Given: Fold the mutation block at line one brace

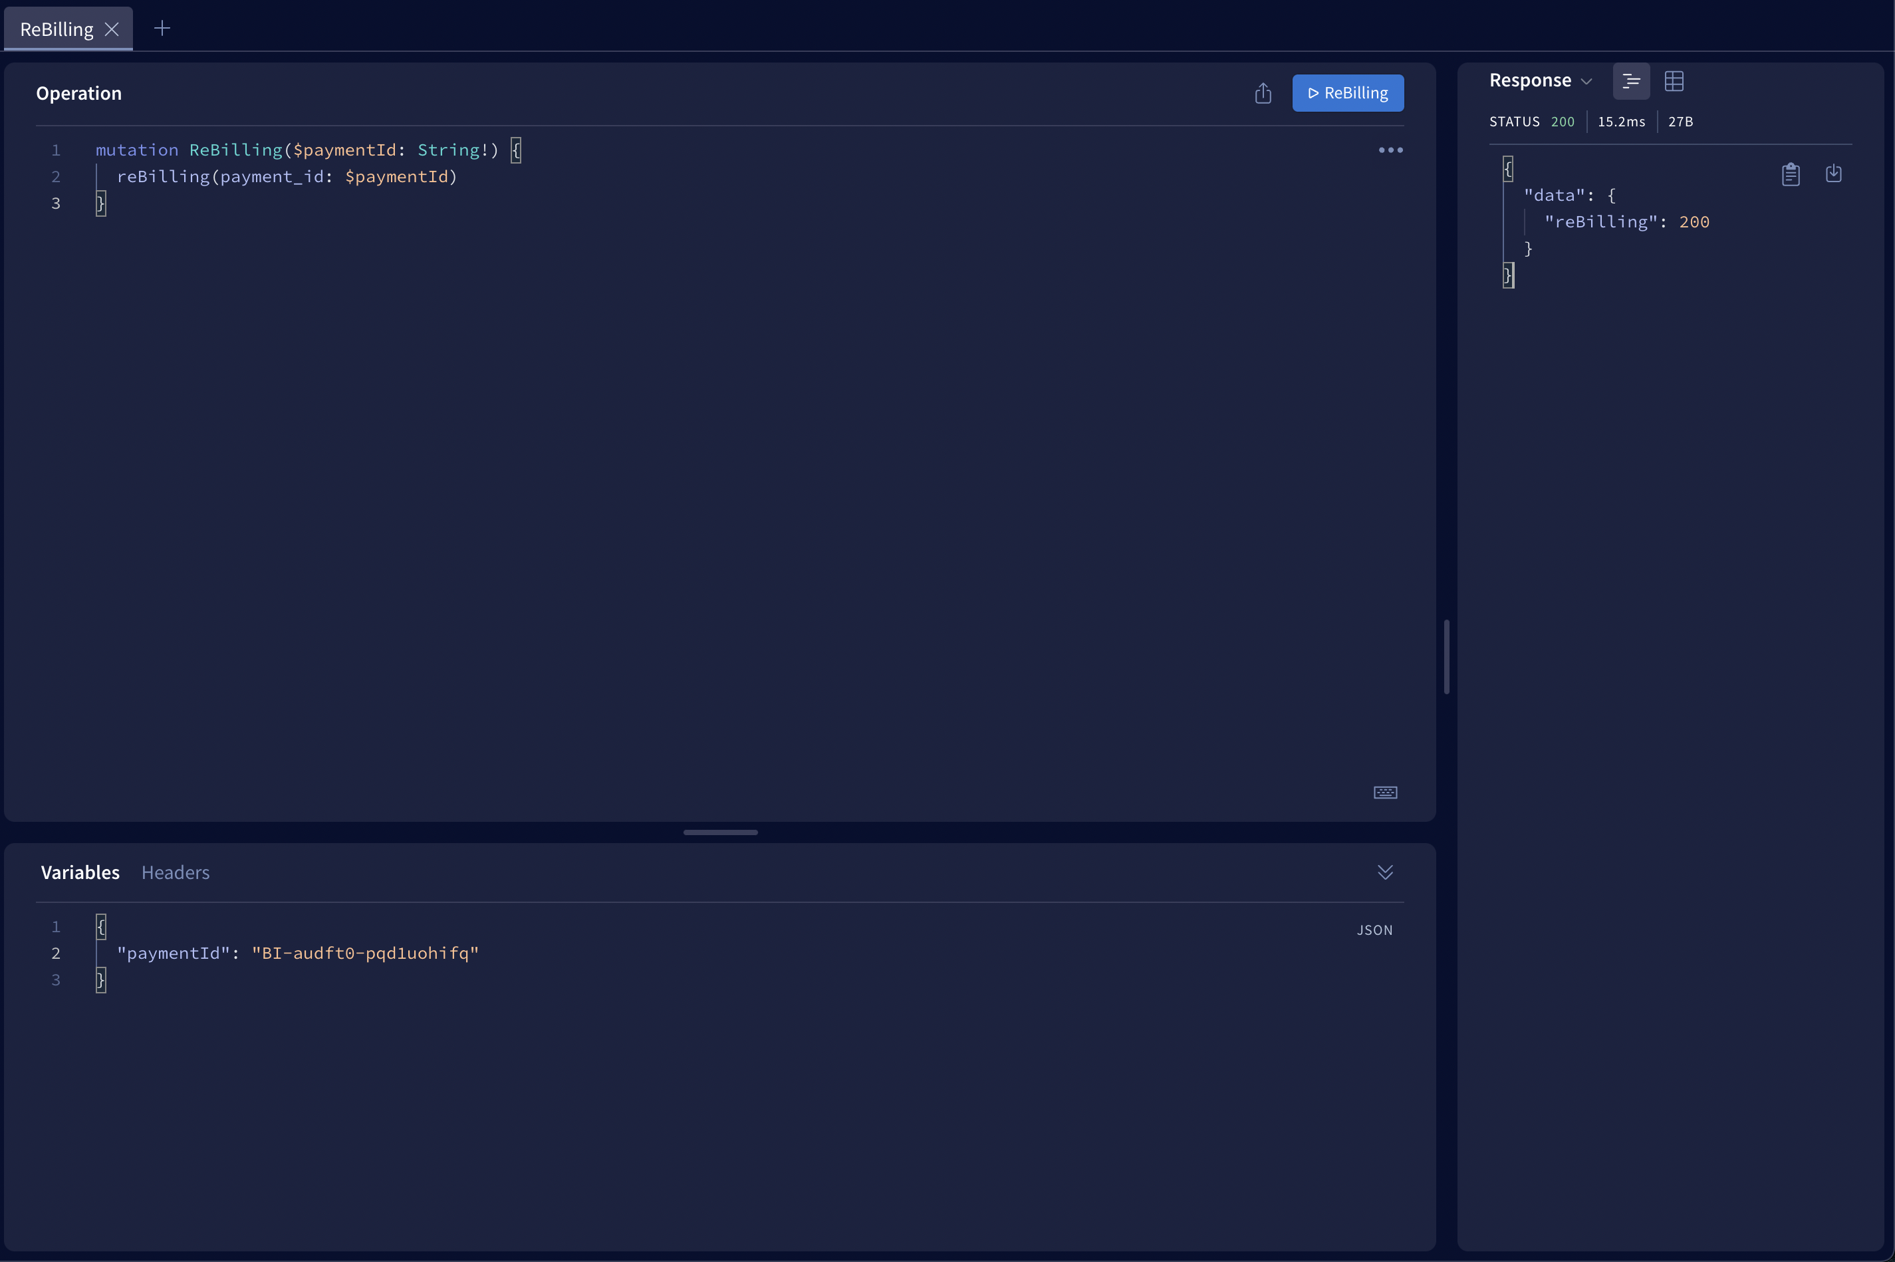Looking at the screenshot, I should point(516,150).
